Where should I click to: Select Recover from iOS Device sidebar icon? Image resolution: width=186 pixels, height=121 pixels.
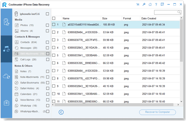pos(6,22)
